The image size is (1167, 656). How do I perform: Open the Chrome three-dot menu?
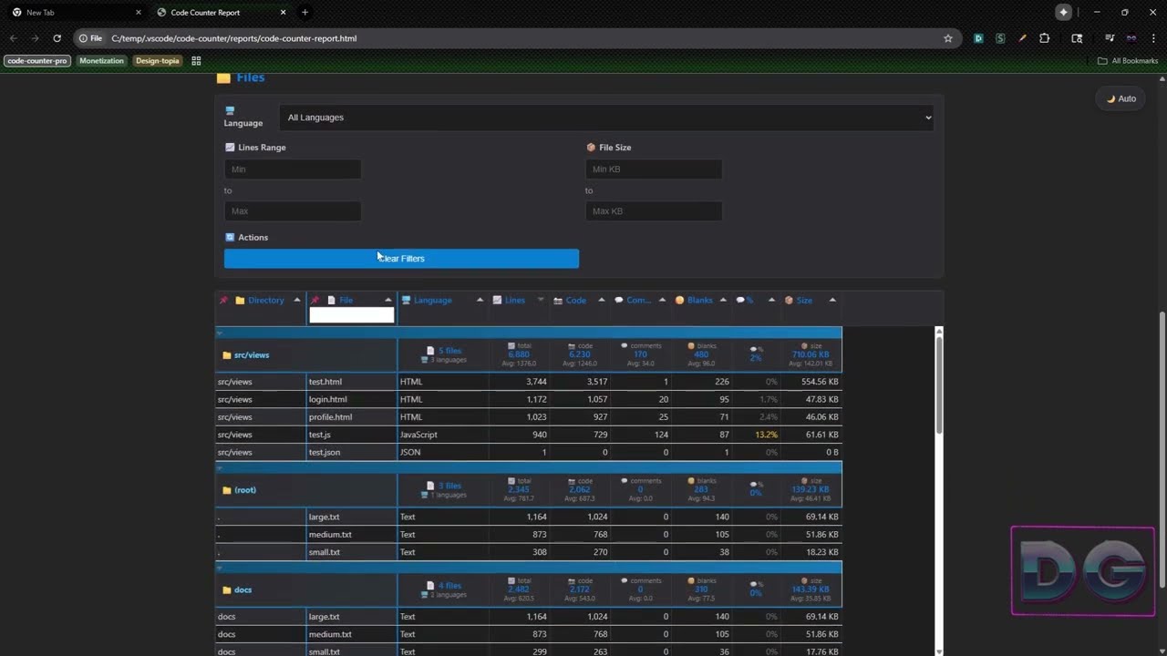point(1152,38)
